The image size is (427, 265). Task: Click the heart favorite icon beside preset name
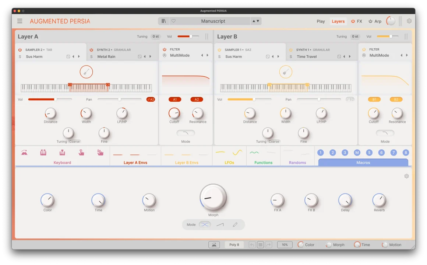tap(173, 21)
